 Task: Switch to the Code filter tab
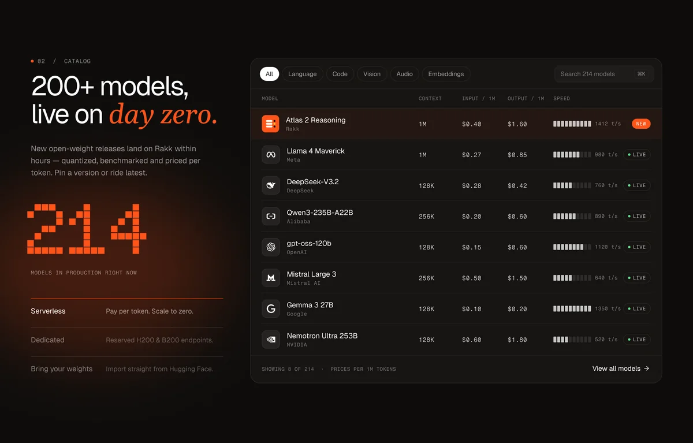pos(340,74)
